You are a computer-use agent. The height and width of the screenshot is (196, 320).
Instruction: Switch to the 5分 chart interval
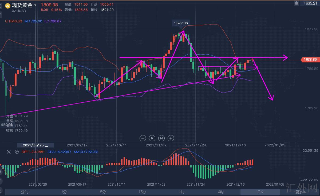coord(103,192)
